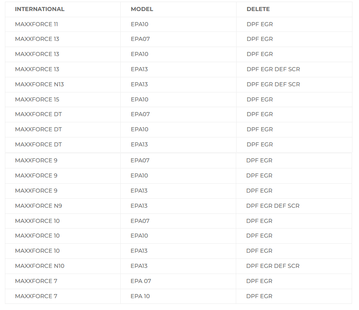Click the MAXXFORCE N10 cell
The image size is (359, 310).
[x=40, y=266]
